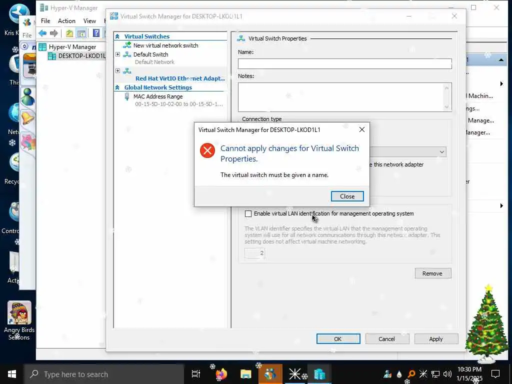Select Red Hat VirtIO Ethernet Adapter entry
The width and height of the screenshot is (512, 384).
click(180, 78)
